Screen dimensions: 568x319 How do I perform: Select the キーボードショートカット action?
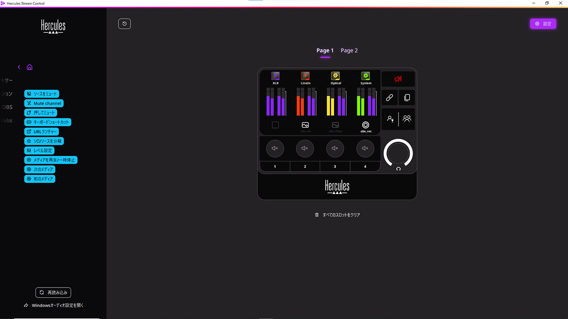click(47, 122)
